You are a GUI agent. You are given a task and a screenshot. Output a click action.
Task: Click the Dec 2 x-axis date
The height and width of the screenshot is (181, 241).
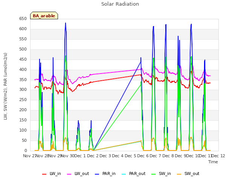point(93,156)
